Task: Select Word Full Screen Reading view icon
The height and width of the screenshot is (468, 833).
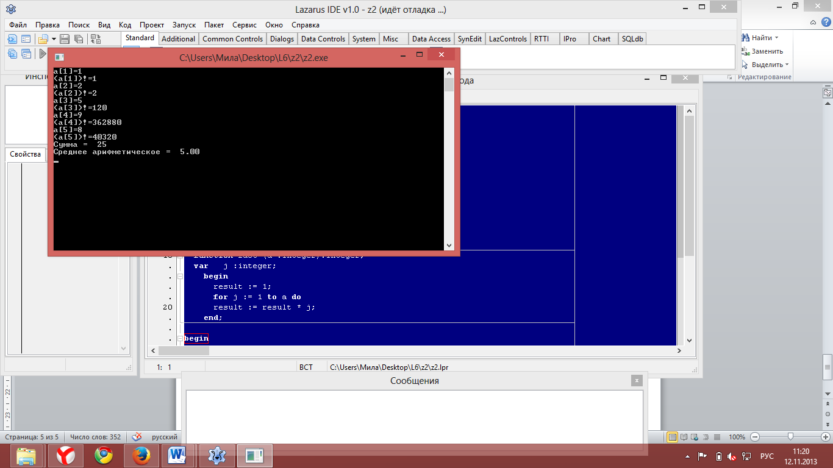Action: click(x=684, y=437)
